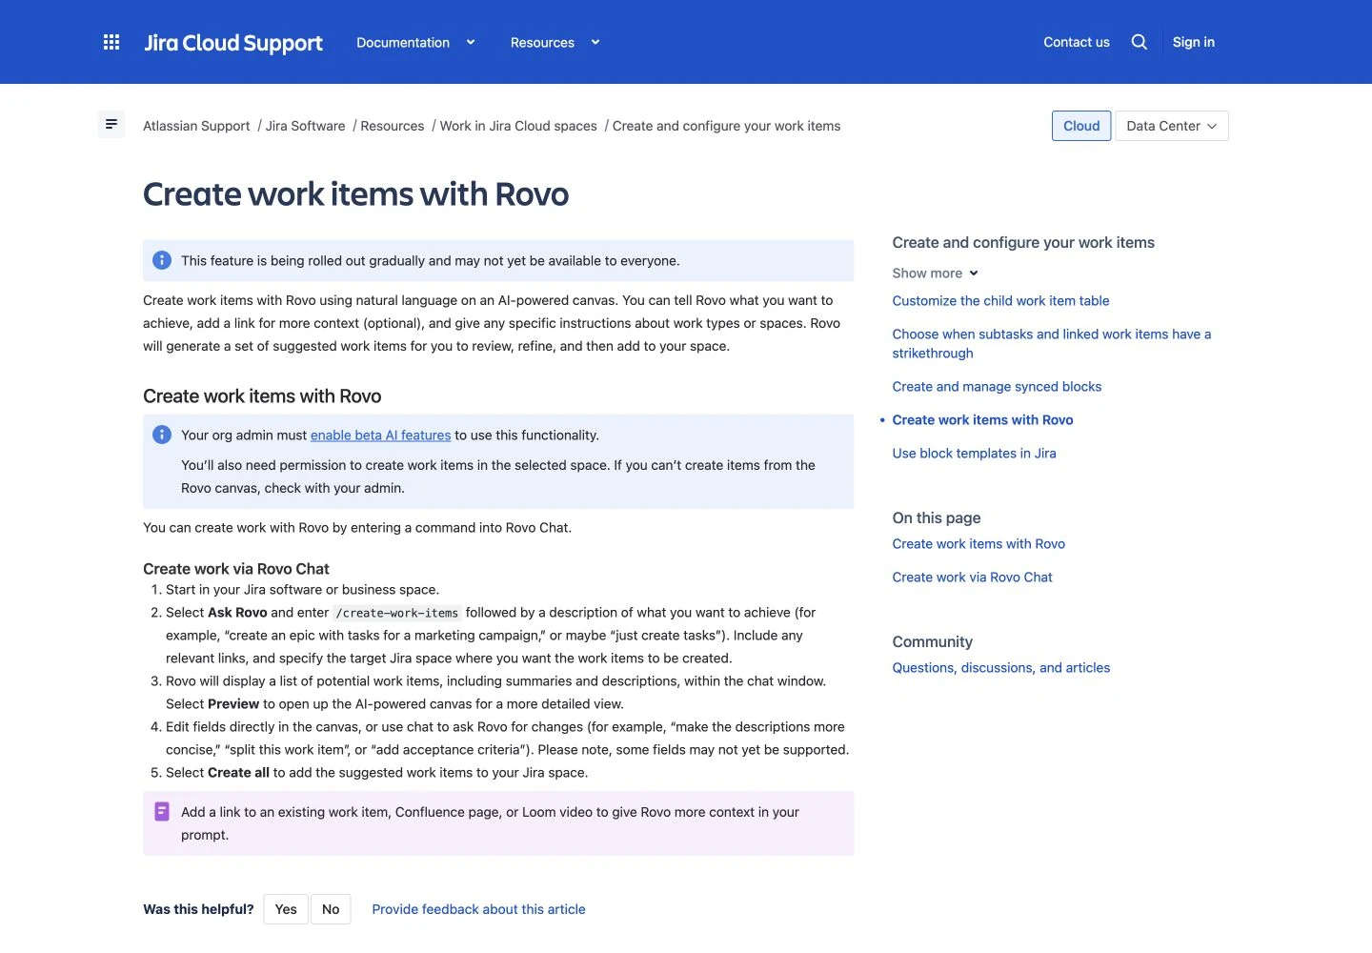The image size is (1372, 953).
Task: Click the Create work via Rovo Chat heading
Action: pyautogui.click(x=235, y=569)
